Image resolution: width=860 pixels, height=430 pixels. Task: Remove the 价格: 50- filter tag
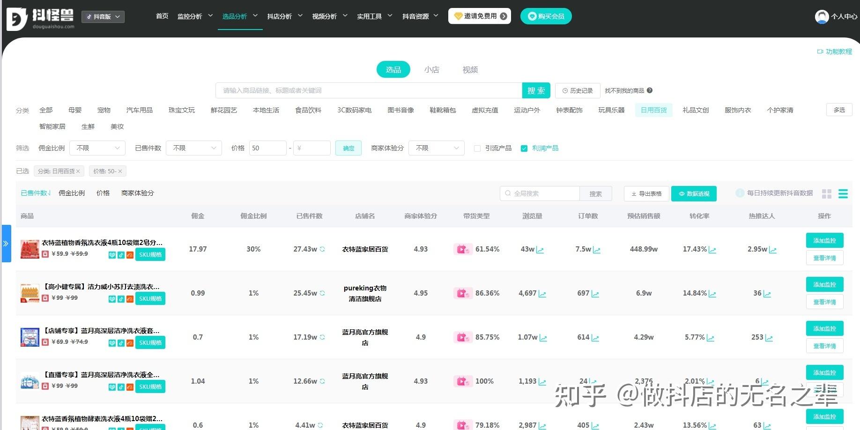[120, 171]
